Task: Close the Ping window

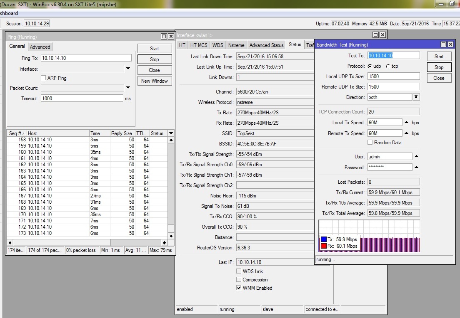Action: (x=171, y=37)
